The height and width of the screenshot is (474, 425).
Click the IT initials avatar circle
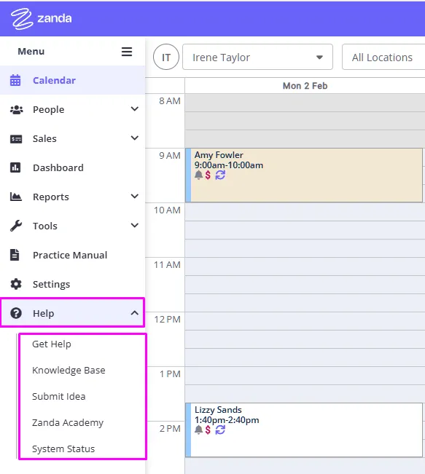pyautogui.click(x=166, y=57)
